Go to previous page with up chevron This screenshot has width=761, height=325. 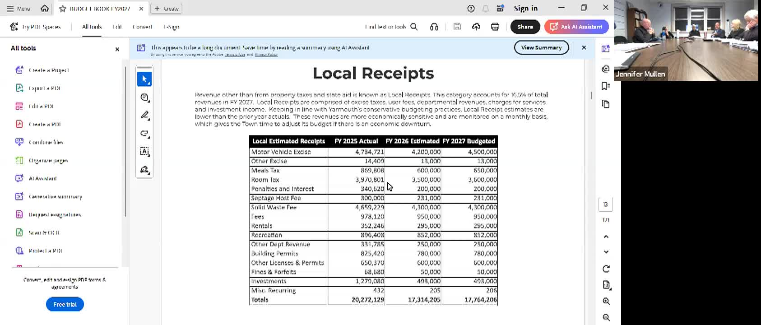[x=606, y=237]
